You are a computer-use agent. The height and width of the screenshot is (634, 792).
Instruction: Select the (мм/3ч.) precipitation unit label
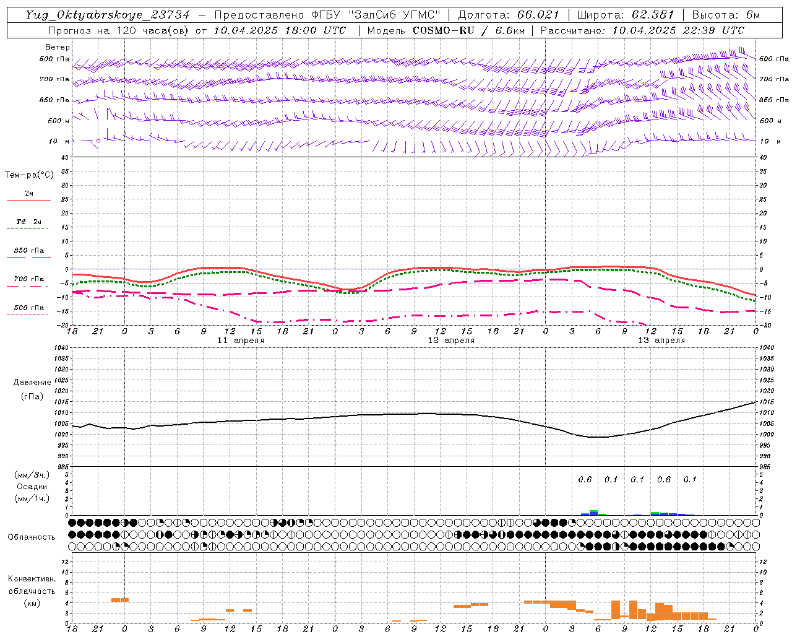32,475
